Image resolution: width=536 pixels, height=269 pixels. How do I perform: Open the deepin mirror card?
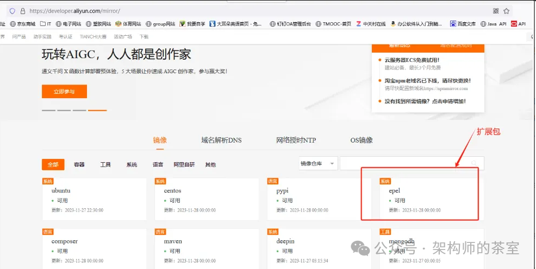[x=319, y=249]
